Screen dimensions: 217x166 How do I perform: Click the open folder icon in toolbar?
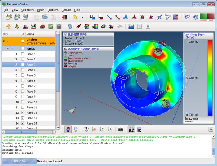[x=45, y=17]
